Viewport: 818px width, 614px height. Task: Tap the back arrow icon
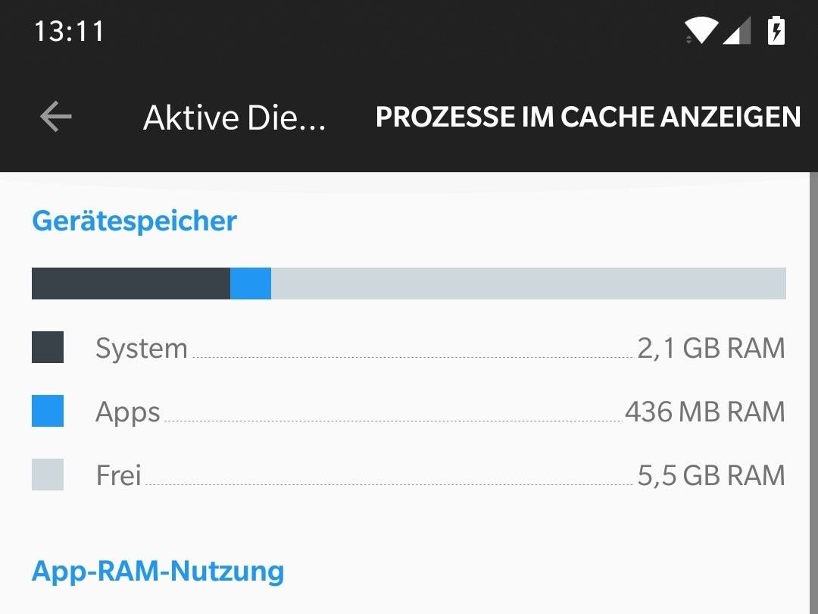[56, 117]
